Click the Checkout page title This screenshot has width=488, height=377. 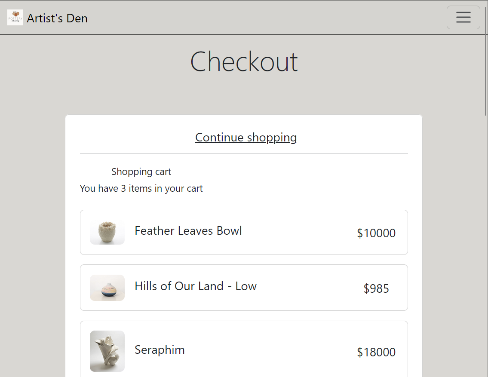pos(244,62)
